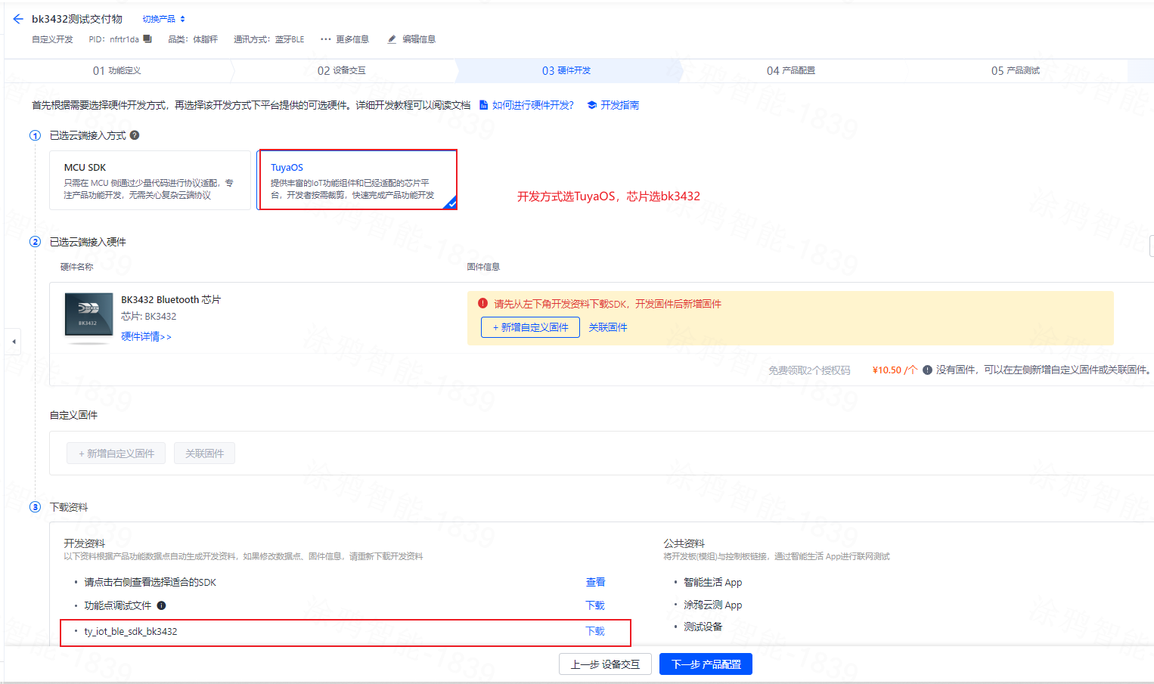The width and height of the screenshot is (1154, 684).
Task: Switch to step 01 功能定义
Action: click(117, 70)
